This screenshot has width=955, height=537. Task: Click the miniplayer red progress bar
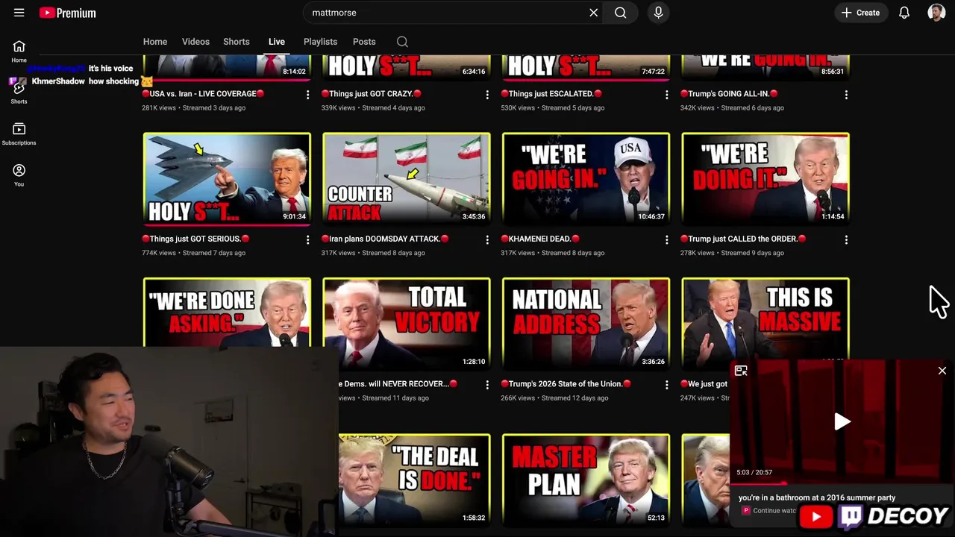[842, 483]
